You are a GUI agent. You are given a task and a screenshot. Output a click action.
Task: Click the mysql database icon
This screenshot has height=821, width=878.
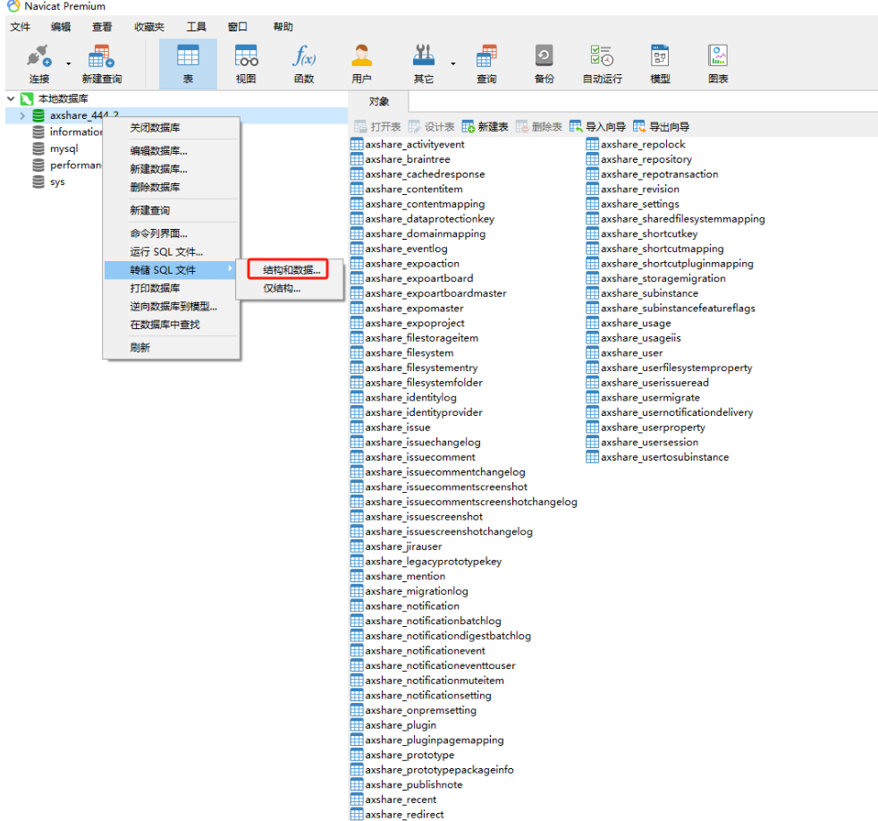(x=38, y=148)
